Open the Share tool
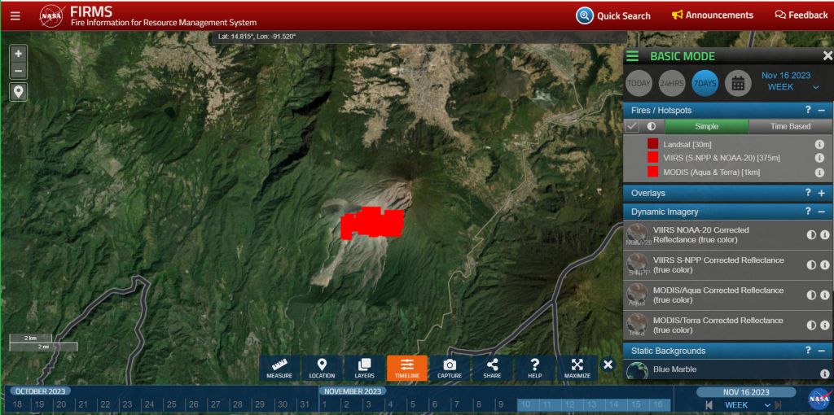Image resolution: width=834 pixels, height=415 pixels. coord(492,368)
